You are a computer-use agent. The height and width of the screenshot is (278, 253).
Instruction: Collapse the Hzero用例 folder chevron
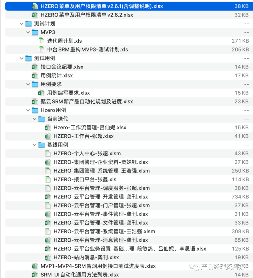[x=28, y=110]
